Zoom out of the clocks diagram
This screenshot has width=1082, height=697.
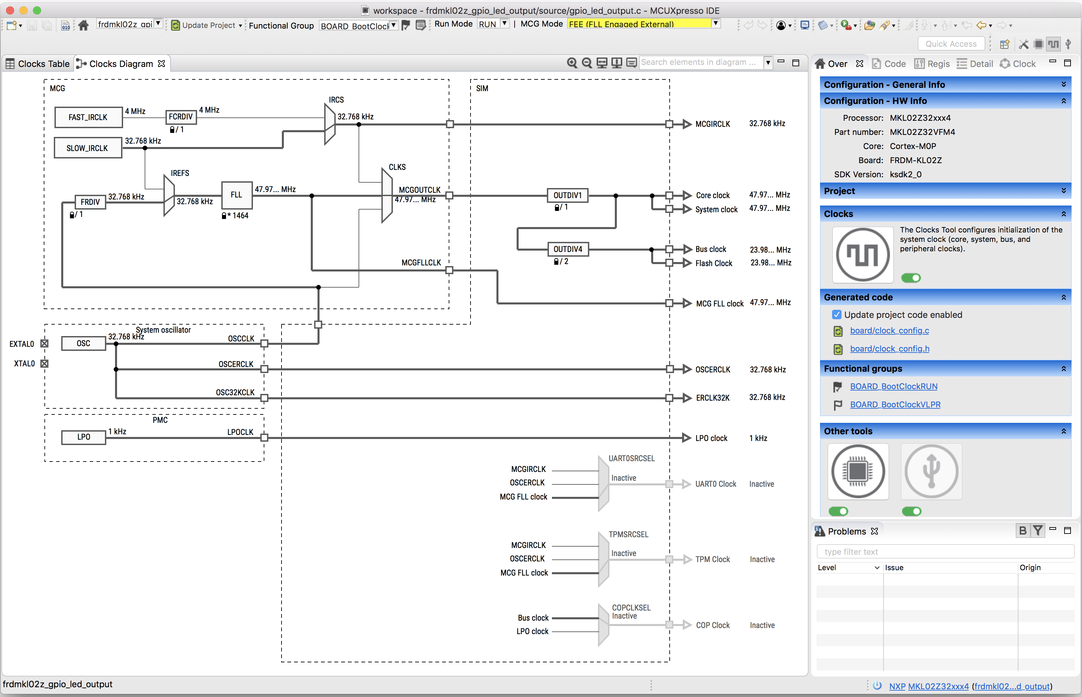pos(587,63)
